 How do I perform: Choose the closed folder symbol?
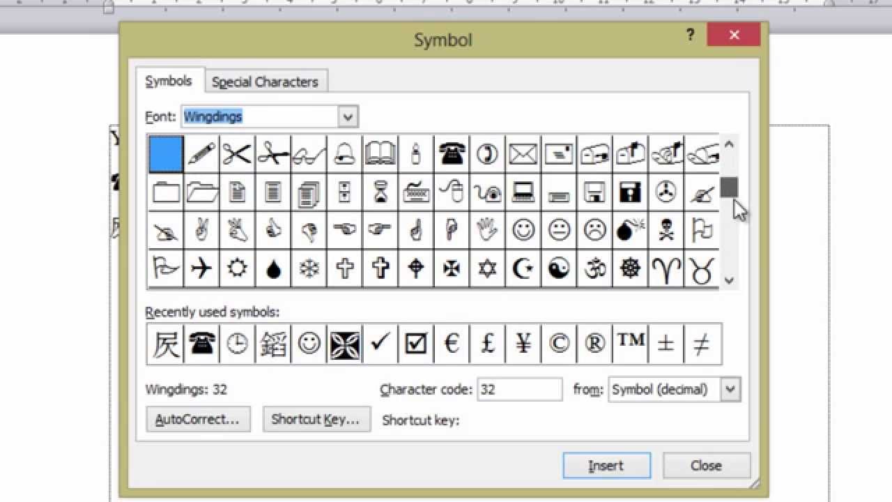[x=166, y=192]
